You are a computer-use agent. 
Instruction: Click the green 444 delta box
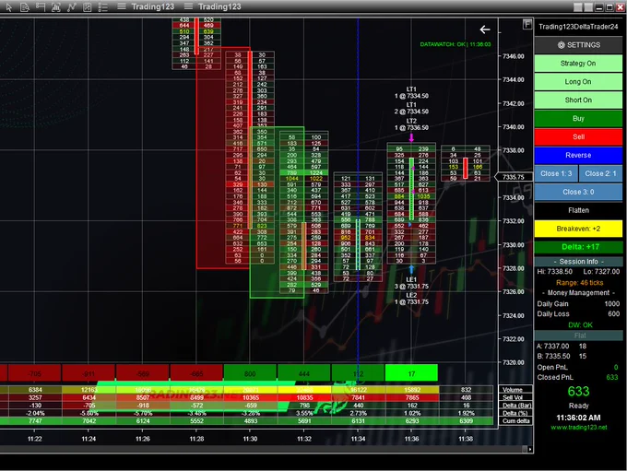coord(304,373)
